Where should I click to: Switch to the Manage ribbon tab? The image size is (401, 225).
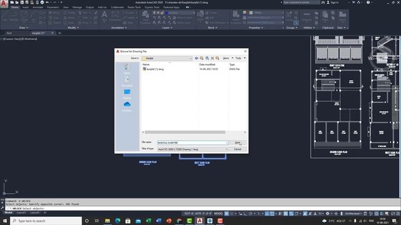(x=77, y=7)
